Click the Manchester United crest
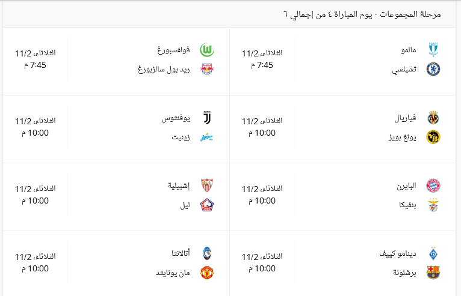 207,273
